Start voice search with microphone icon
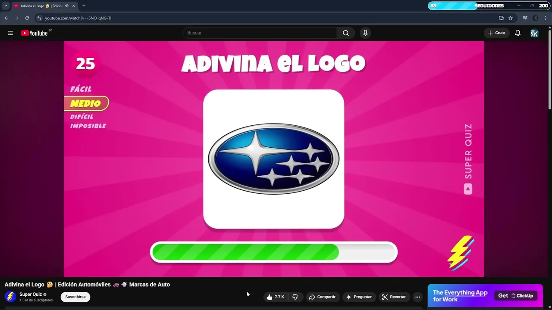The image size is (552, 310). pos(365,33)
